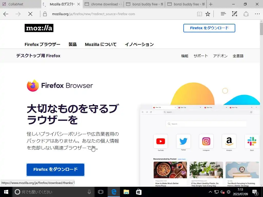Click the Cortana microphone icon
Image resolution: width=263 pixels, height=197 pixels.
click(x=89, y=192)
